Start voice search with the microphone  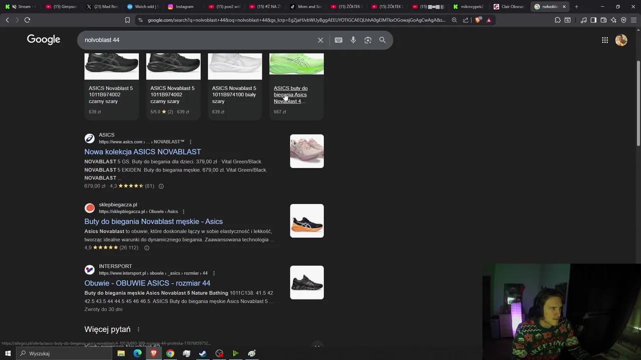tap(353, 40)
